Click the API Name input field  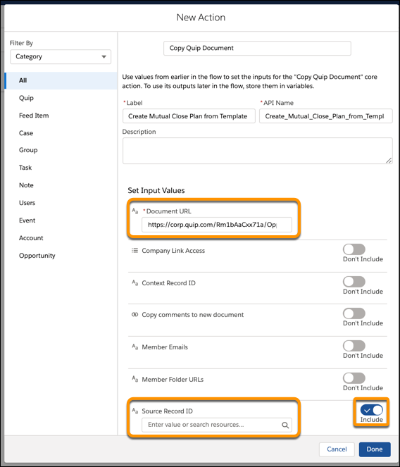click(326, 116)
